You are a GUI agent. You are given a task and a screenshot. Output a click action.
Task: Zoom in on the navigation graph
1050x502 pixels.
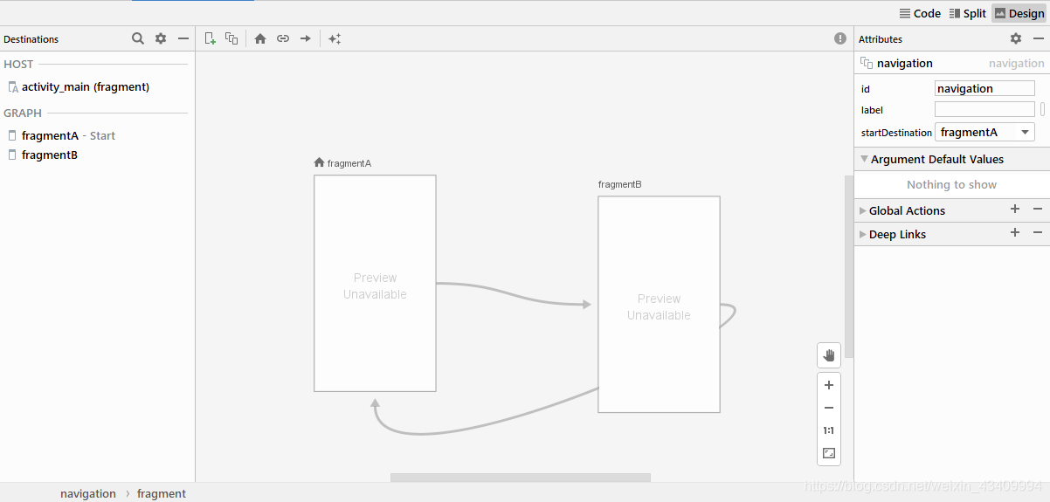point(829,385)
